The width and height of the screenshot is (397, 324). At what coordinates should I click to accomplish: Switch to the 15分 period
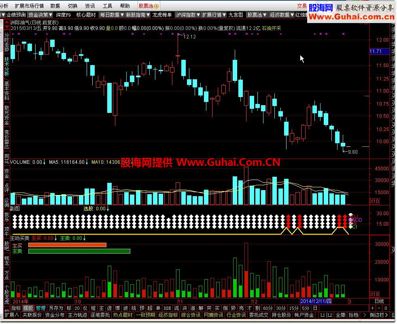294,308
